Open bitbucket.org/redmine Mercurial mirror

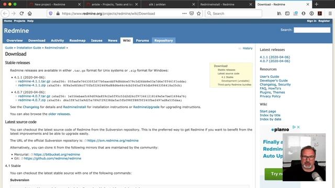coord(57,155)
